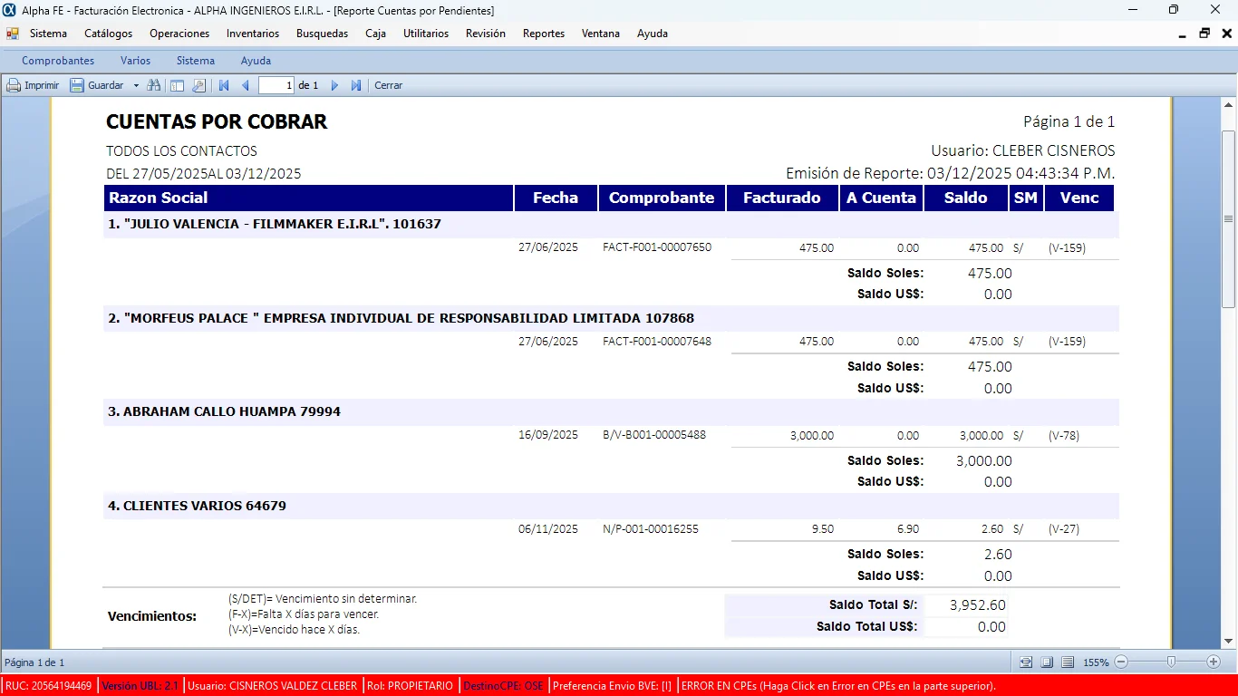
Task: Click the Cerrar button
Action: tap(389, 85)
